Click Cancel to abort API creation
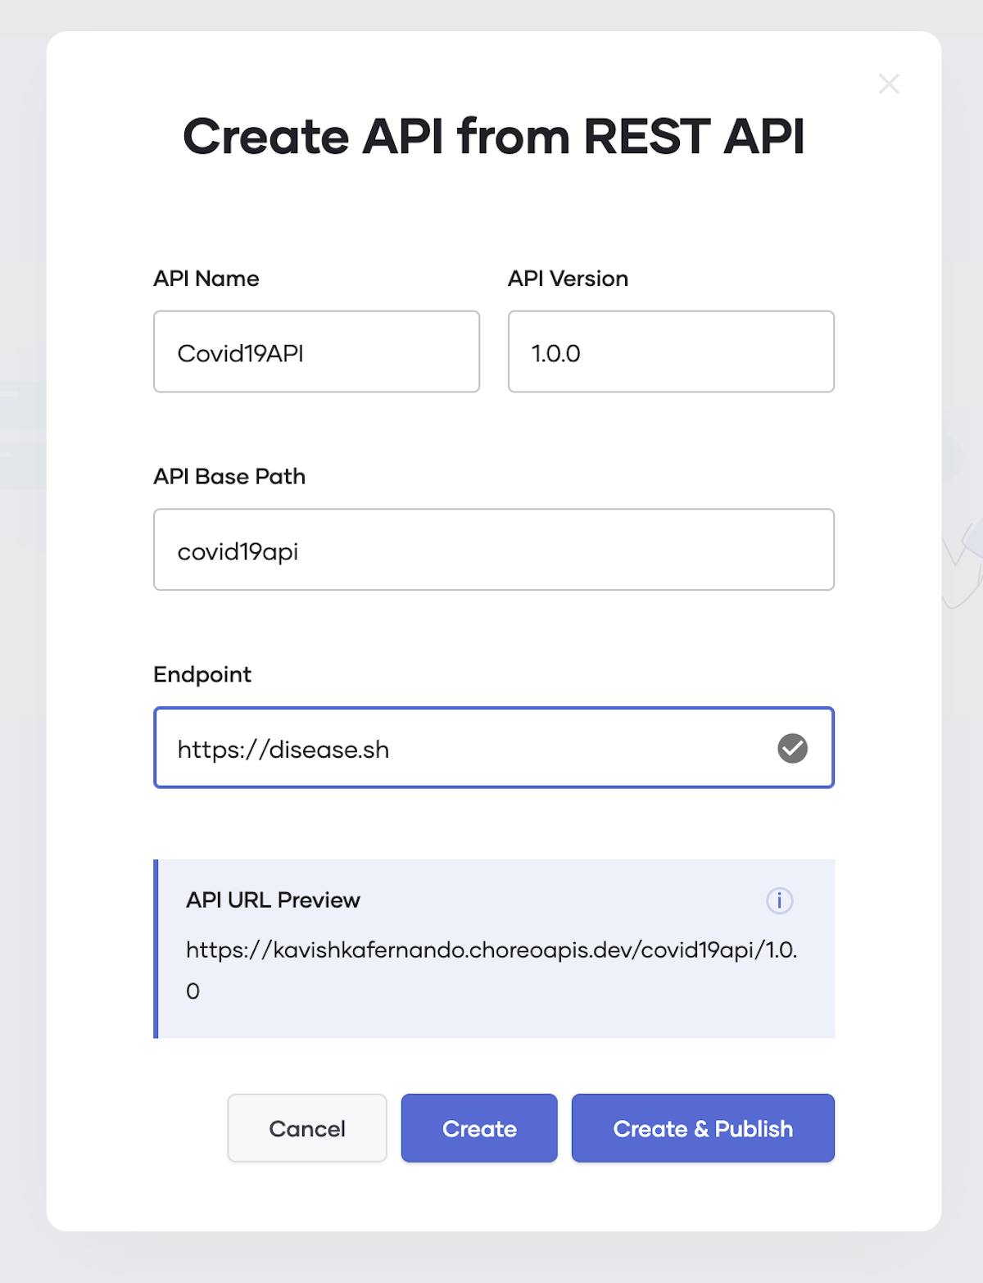983x1283 pixels. [x=306, y=1128]
